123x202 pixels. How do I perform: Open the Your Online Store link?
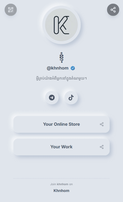[61, 124]
